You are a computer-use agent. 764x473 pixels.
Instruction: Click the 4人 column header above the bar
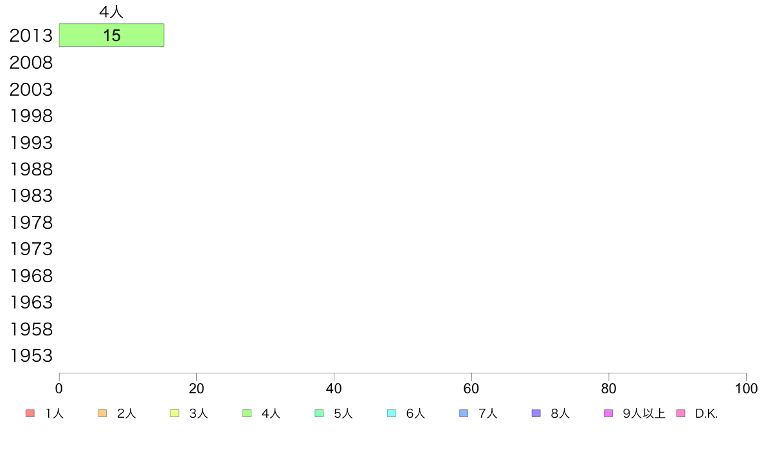tap(111, 12)
